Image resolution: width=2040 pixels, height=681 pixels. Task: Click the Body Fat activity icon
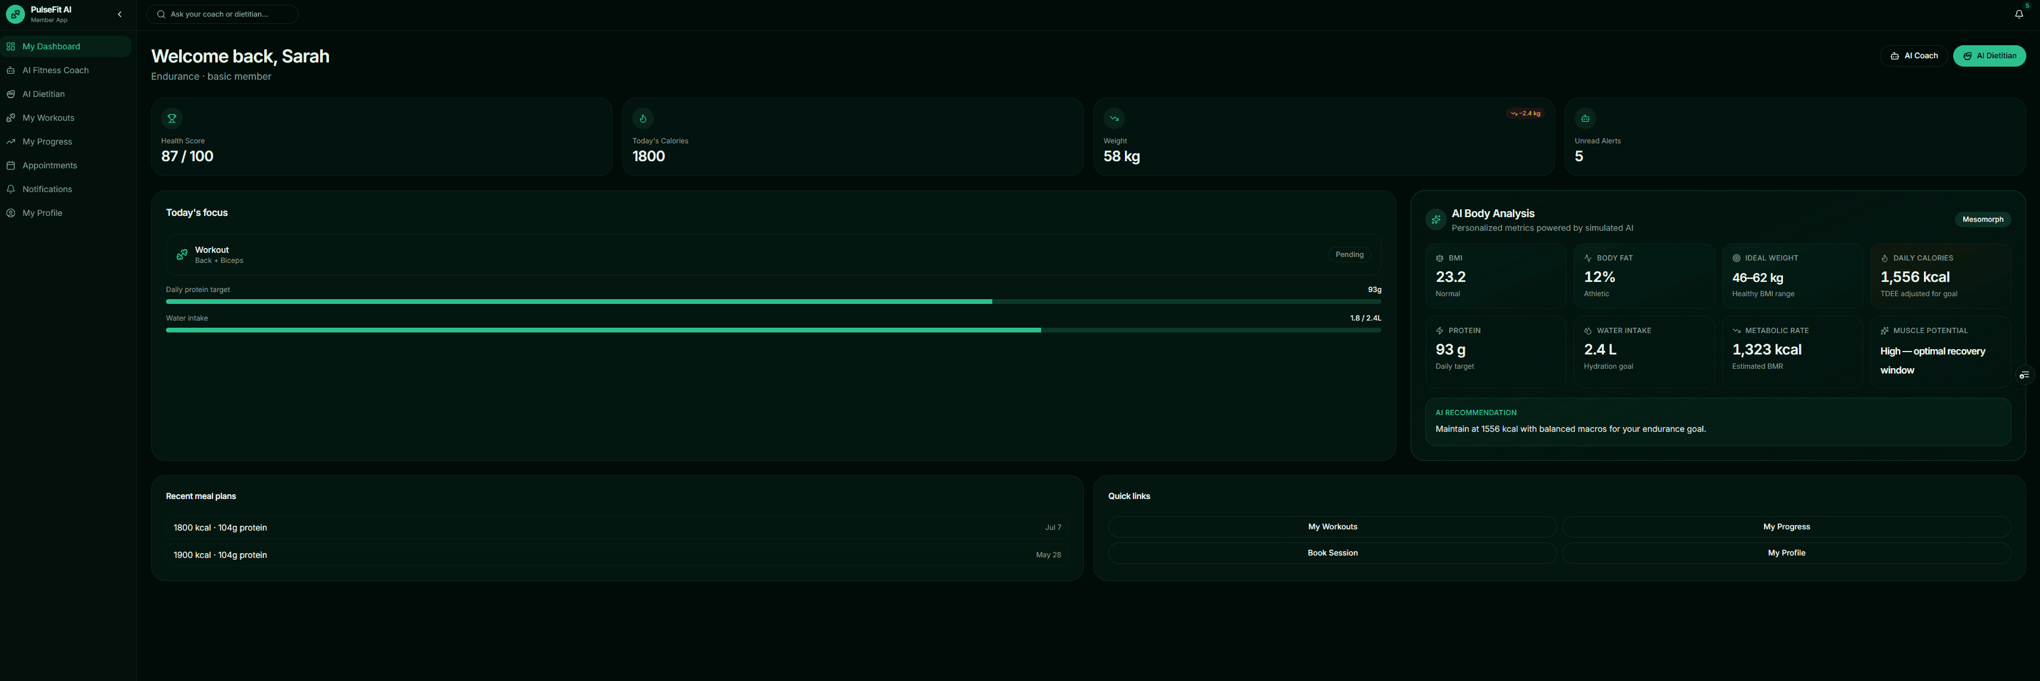click(x=1588, y=258)
